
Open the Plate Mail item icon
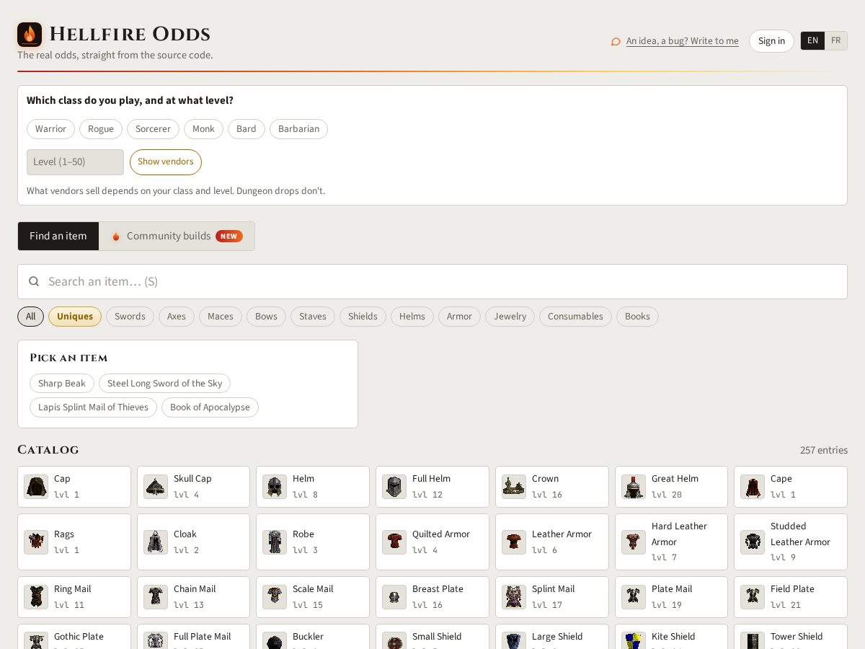[x=634, y=597]
